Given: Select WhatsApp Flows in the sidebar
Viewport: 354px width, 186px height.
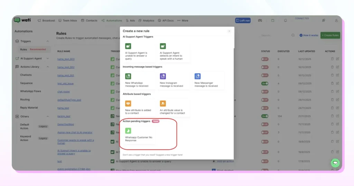Looking at the screenshot, I should 30,91.
